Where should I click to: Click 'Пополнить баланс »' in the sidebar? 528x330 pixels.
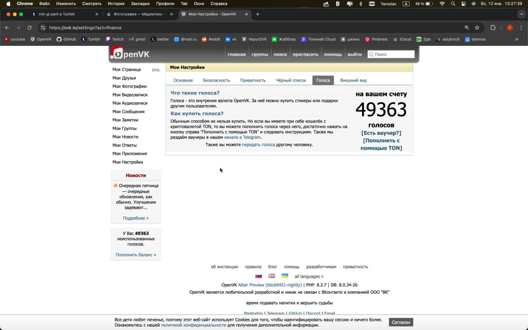tap(136, 255)
